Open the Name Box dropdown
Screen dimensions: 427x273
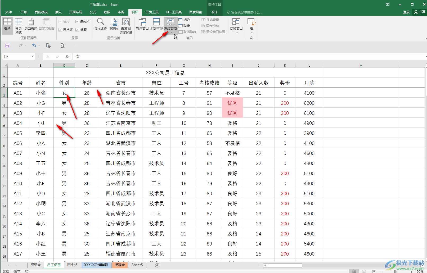click(x=32, y=56)
